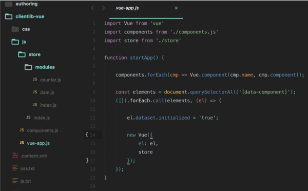This screenshot has height=191, width=308.
Task: Expand the css folder icon
Action: click(15, 29)
